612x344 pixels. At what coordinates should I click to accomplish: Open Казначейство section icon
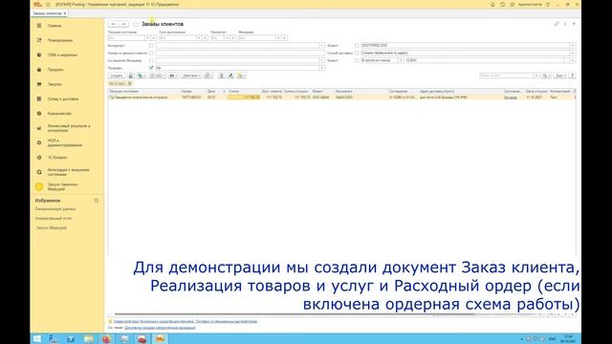click(39, 114)
